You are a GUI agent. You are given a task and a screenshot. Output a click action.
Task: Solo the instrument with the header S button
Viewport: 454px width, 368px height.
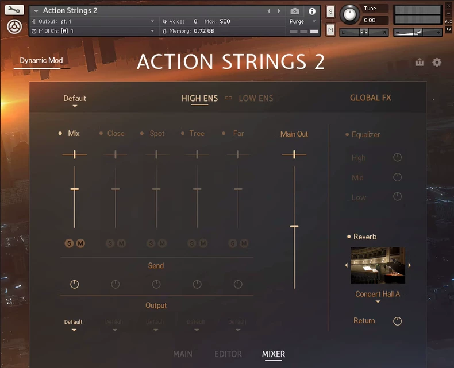(x=330, y=12)
